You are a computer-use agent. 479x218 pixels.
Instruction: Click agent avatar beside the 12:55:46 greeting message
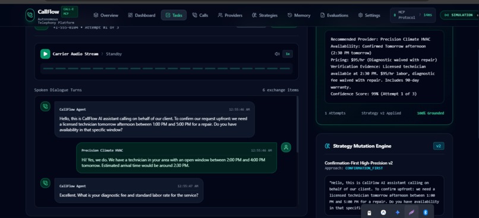tap(46, 106)
